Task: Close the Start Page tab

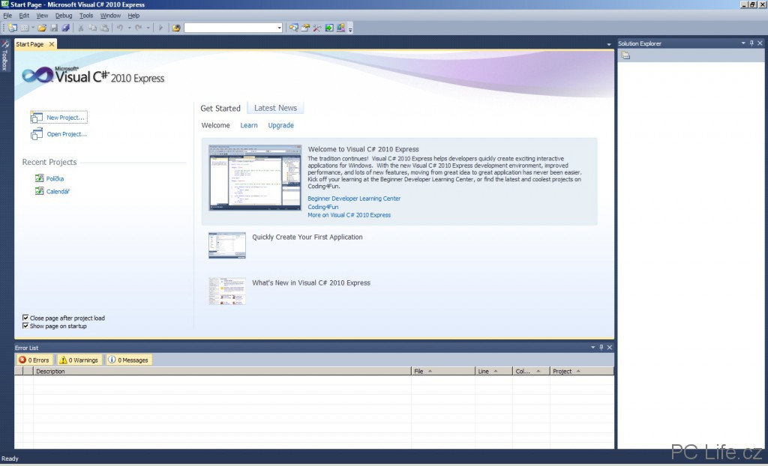Action: (52, 44)
